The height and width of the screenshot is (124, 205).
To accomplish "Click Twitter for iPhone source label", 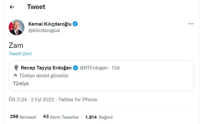I will pyautogui.click(x=78, y=99).
